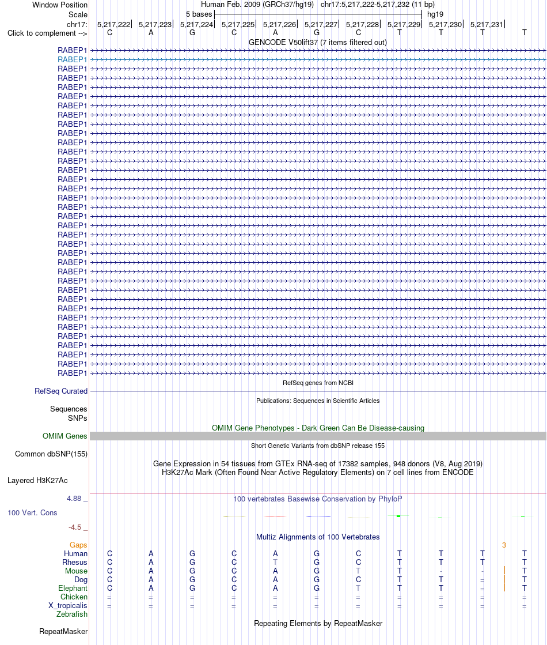This screenshot has height=645, width=547.
Task: Open '100 vertebrates Basewise Conservation by PhyloP' title
Action: [x=318, y=499]
